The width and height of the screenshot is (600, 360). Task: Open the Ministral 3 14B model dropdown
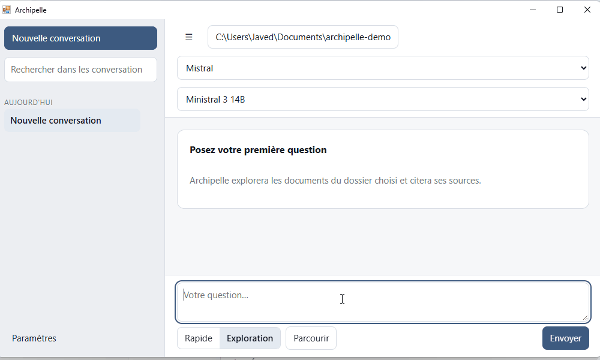pyautogui.click(x=383, y=100)
